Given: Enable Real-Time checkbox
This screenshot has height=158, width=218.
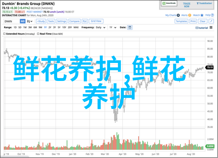Looking at the screenshot, I should pos(38,34).
